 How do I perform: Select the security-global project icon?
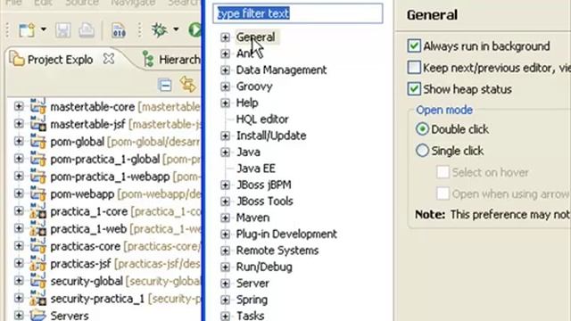[x=37, y=281]
